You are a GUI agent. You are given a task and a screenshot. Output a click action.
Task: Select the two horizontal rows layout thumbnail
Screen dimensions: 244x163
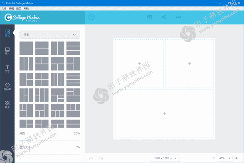pyautogui.click(x=42, y=48)
